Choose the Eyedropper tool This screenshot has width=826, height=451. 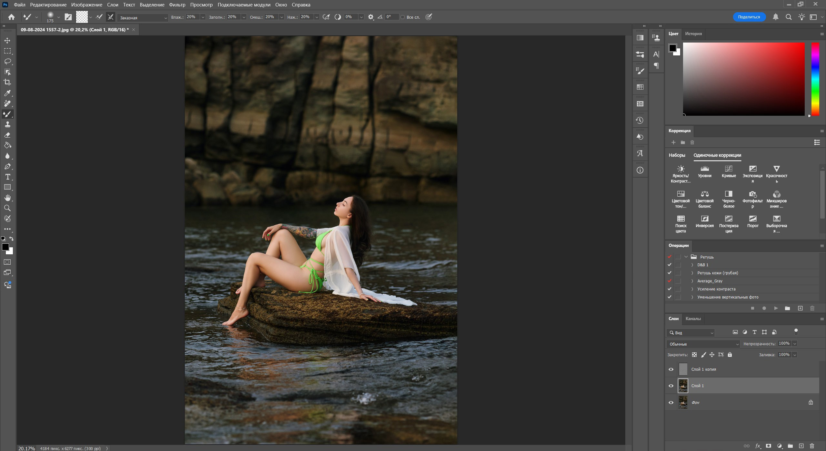click(x=7, y=93)
